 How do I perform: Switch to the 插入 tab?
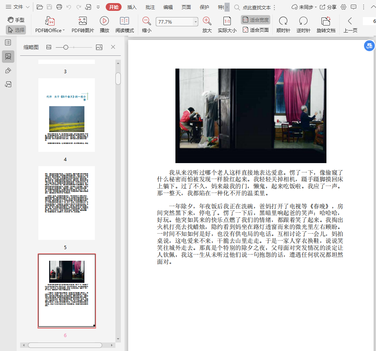132,7
